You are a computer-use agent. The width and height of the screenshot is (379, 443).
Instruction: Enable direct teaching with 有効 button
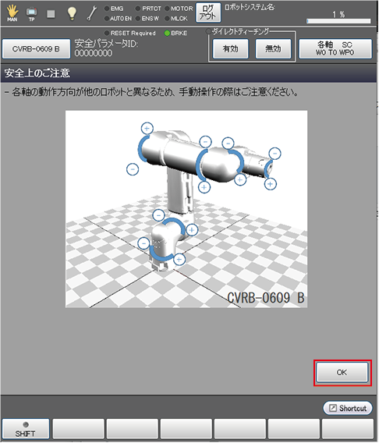point(231,48)
